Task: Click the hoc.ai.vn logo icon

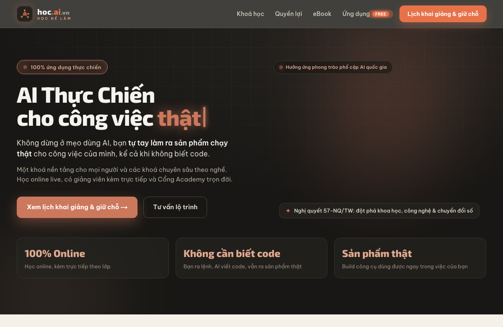Action: coord(25,14)
